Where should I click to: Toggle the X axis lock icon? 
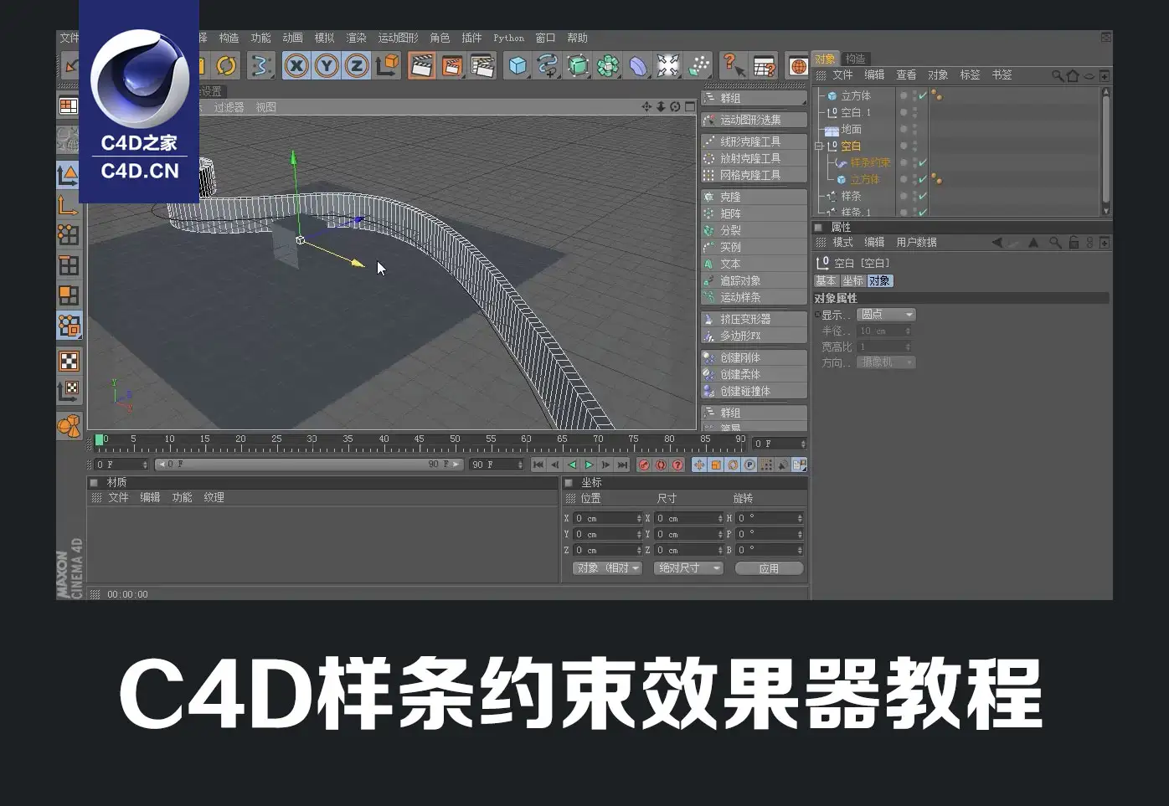tap(296, 65)
